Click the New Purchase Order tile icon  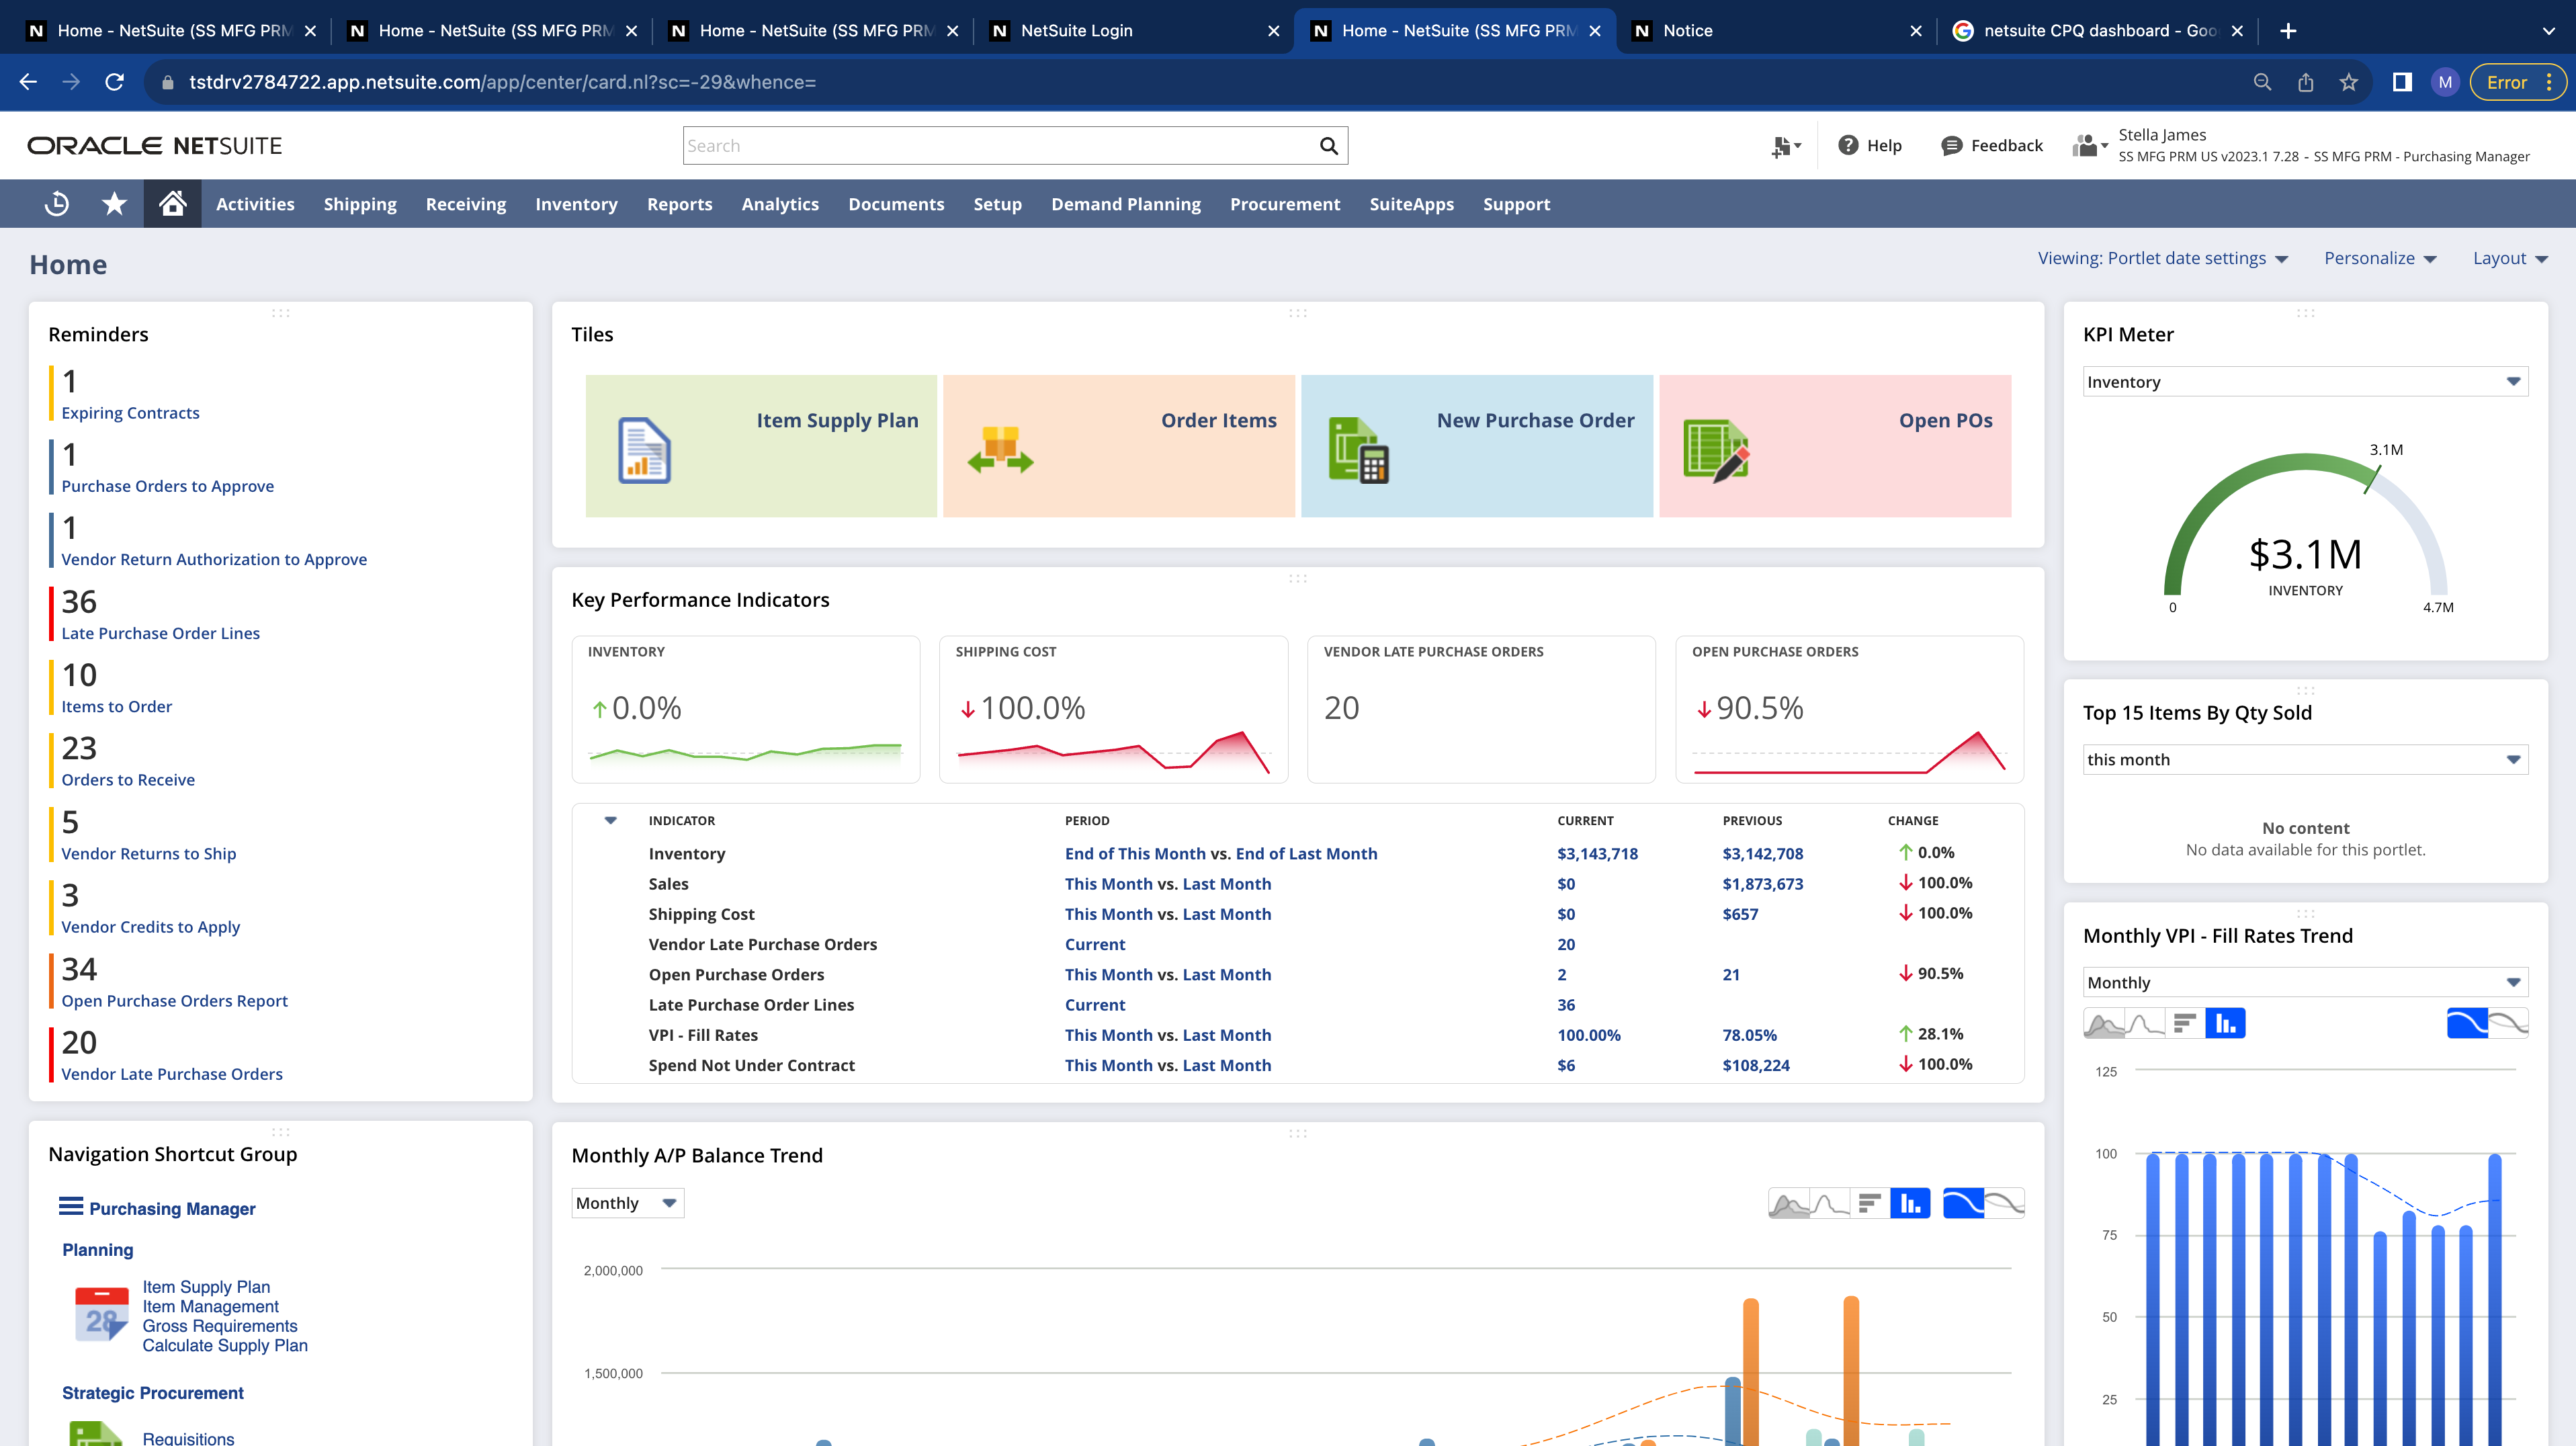tap(1358, 450)
